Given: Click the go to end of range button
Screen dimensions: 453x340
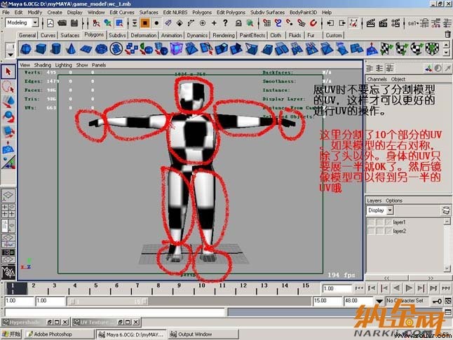Looking at the screenshot, I should 447,288.
